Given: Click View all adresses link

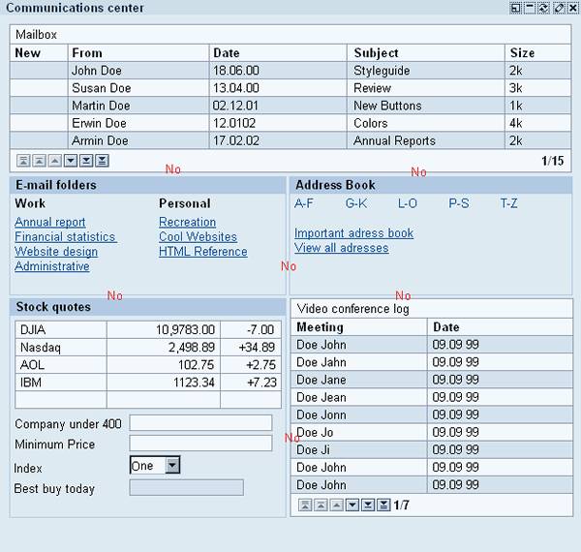Looking at the screenshot, I should (x=341, y=248).
